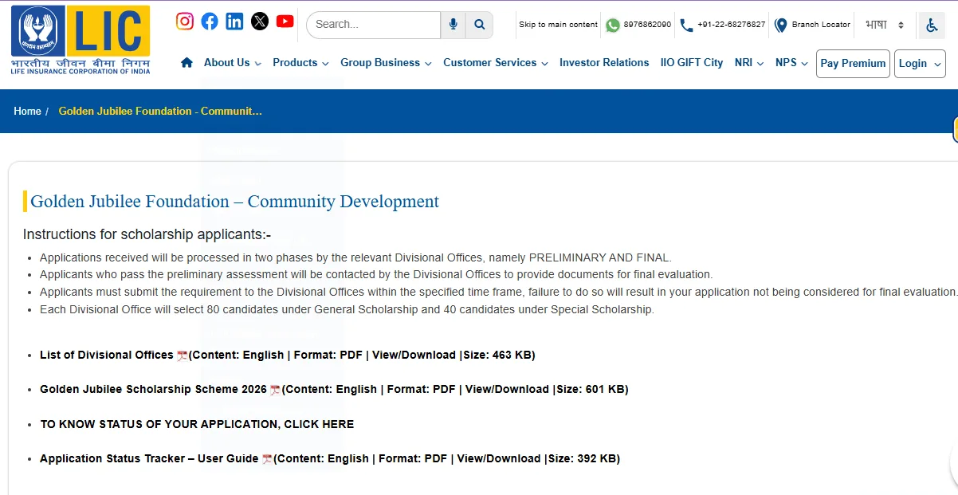
Task: Open Application Status Tracker – User Guide link
Action: (x=149, y=458)
